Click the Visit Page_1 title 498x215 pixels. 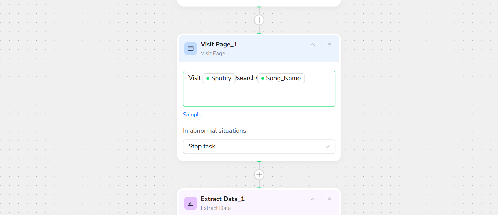(x=219, y=44)
